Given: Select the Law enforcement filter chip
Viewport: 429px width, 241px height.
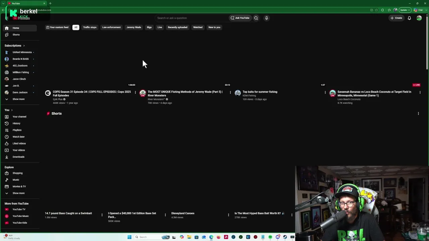Looking at the screenshot, I should (x=111, y=27).
